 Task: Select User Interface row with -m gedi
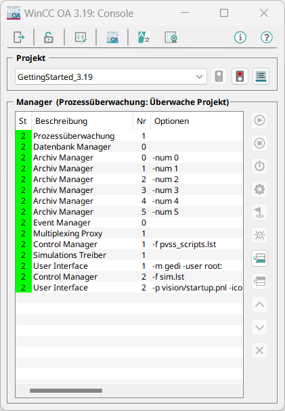click(x=129, y=266)
